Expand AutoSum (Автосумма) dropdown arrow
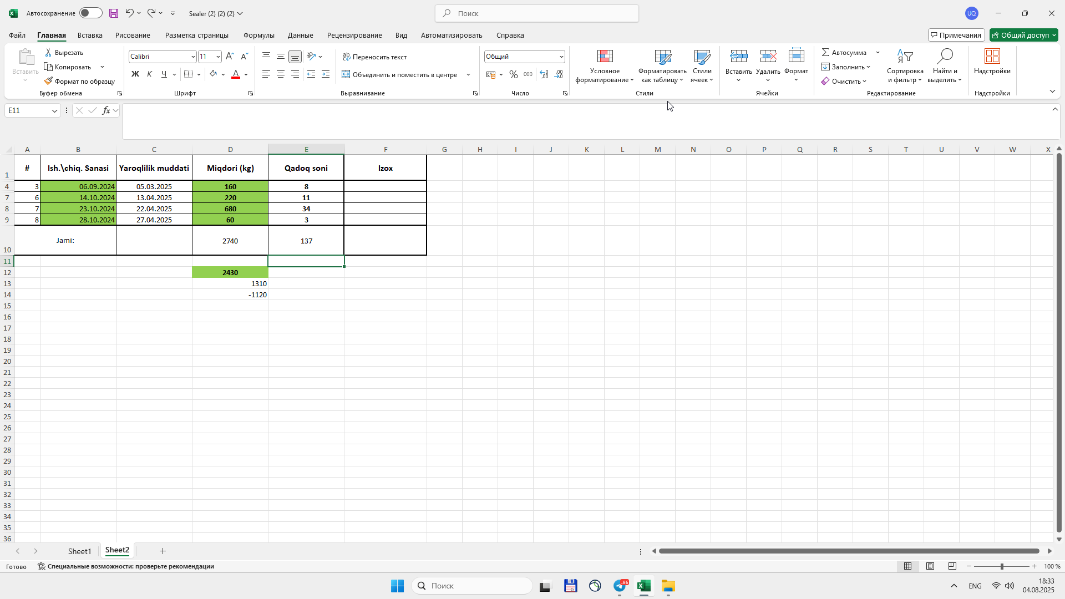1065x599 pixels. point(878,52)
